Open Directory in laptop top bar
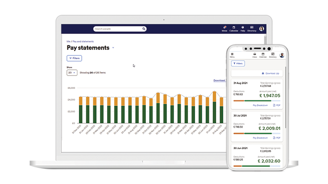 251,29
